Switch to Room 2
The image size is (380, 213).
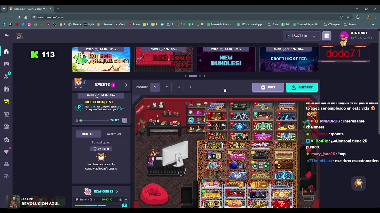pyautogui.click(x=167, y=87)
